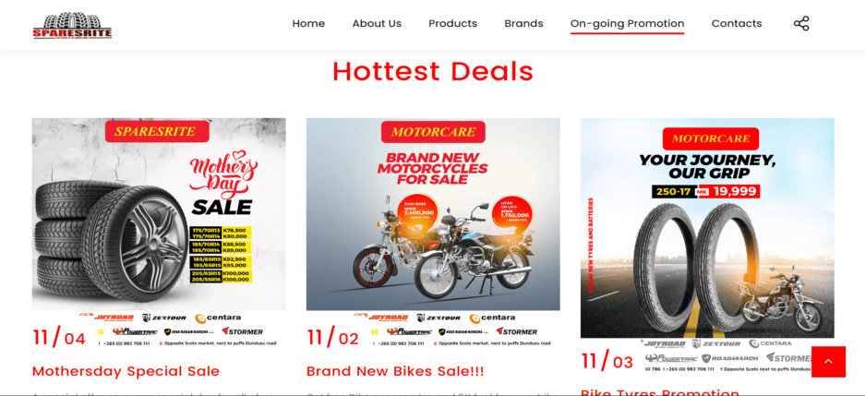
Task: Open the Home menu item
Action: tap(308, 24)
